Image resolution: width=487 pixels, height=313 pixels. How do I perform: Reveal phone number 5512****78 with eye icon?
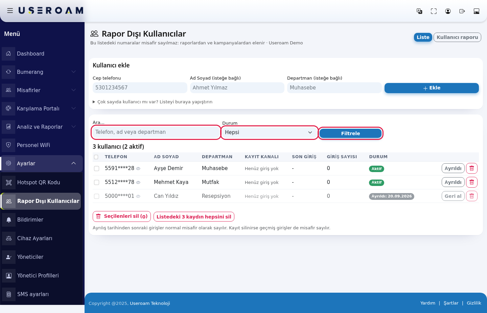coord(138,183)
